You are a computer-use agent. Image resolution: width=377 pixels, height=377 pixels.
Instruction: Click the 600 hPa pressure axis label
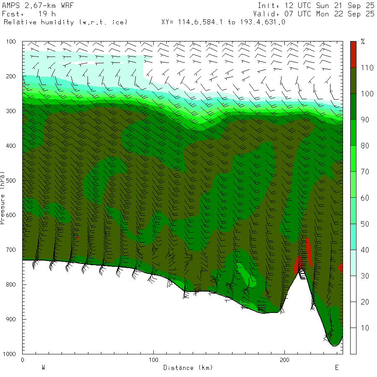11,215
